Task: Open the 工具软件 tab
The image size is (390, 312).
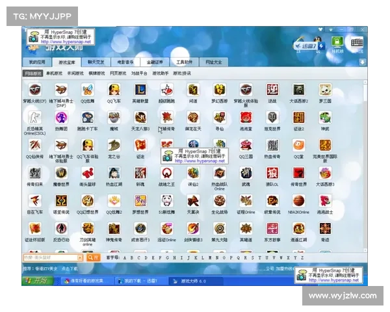Action: coord(185,62)
